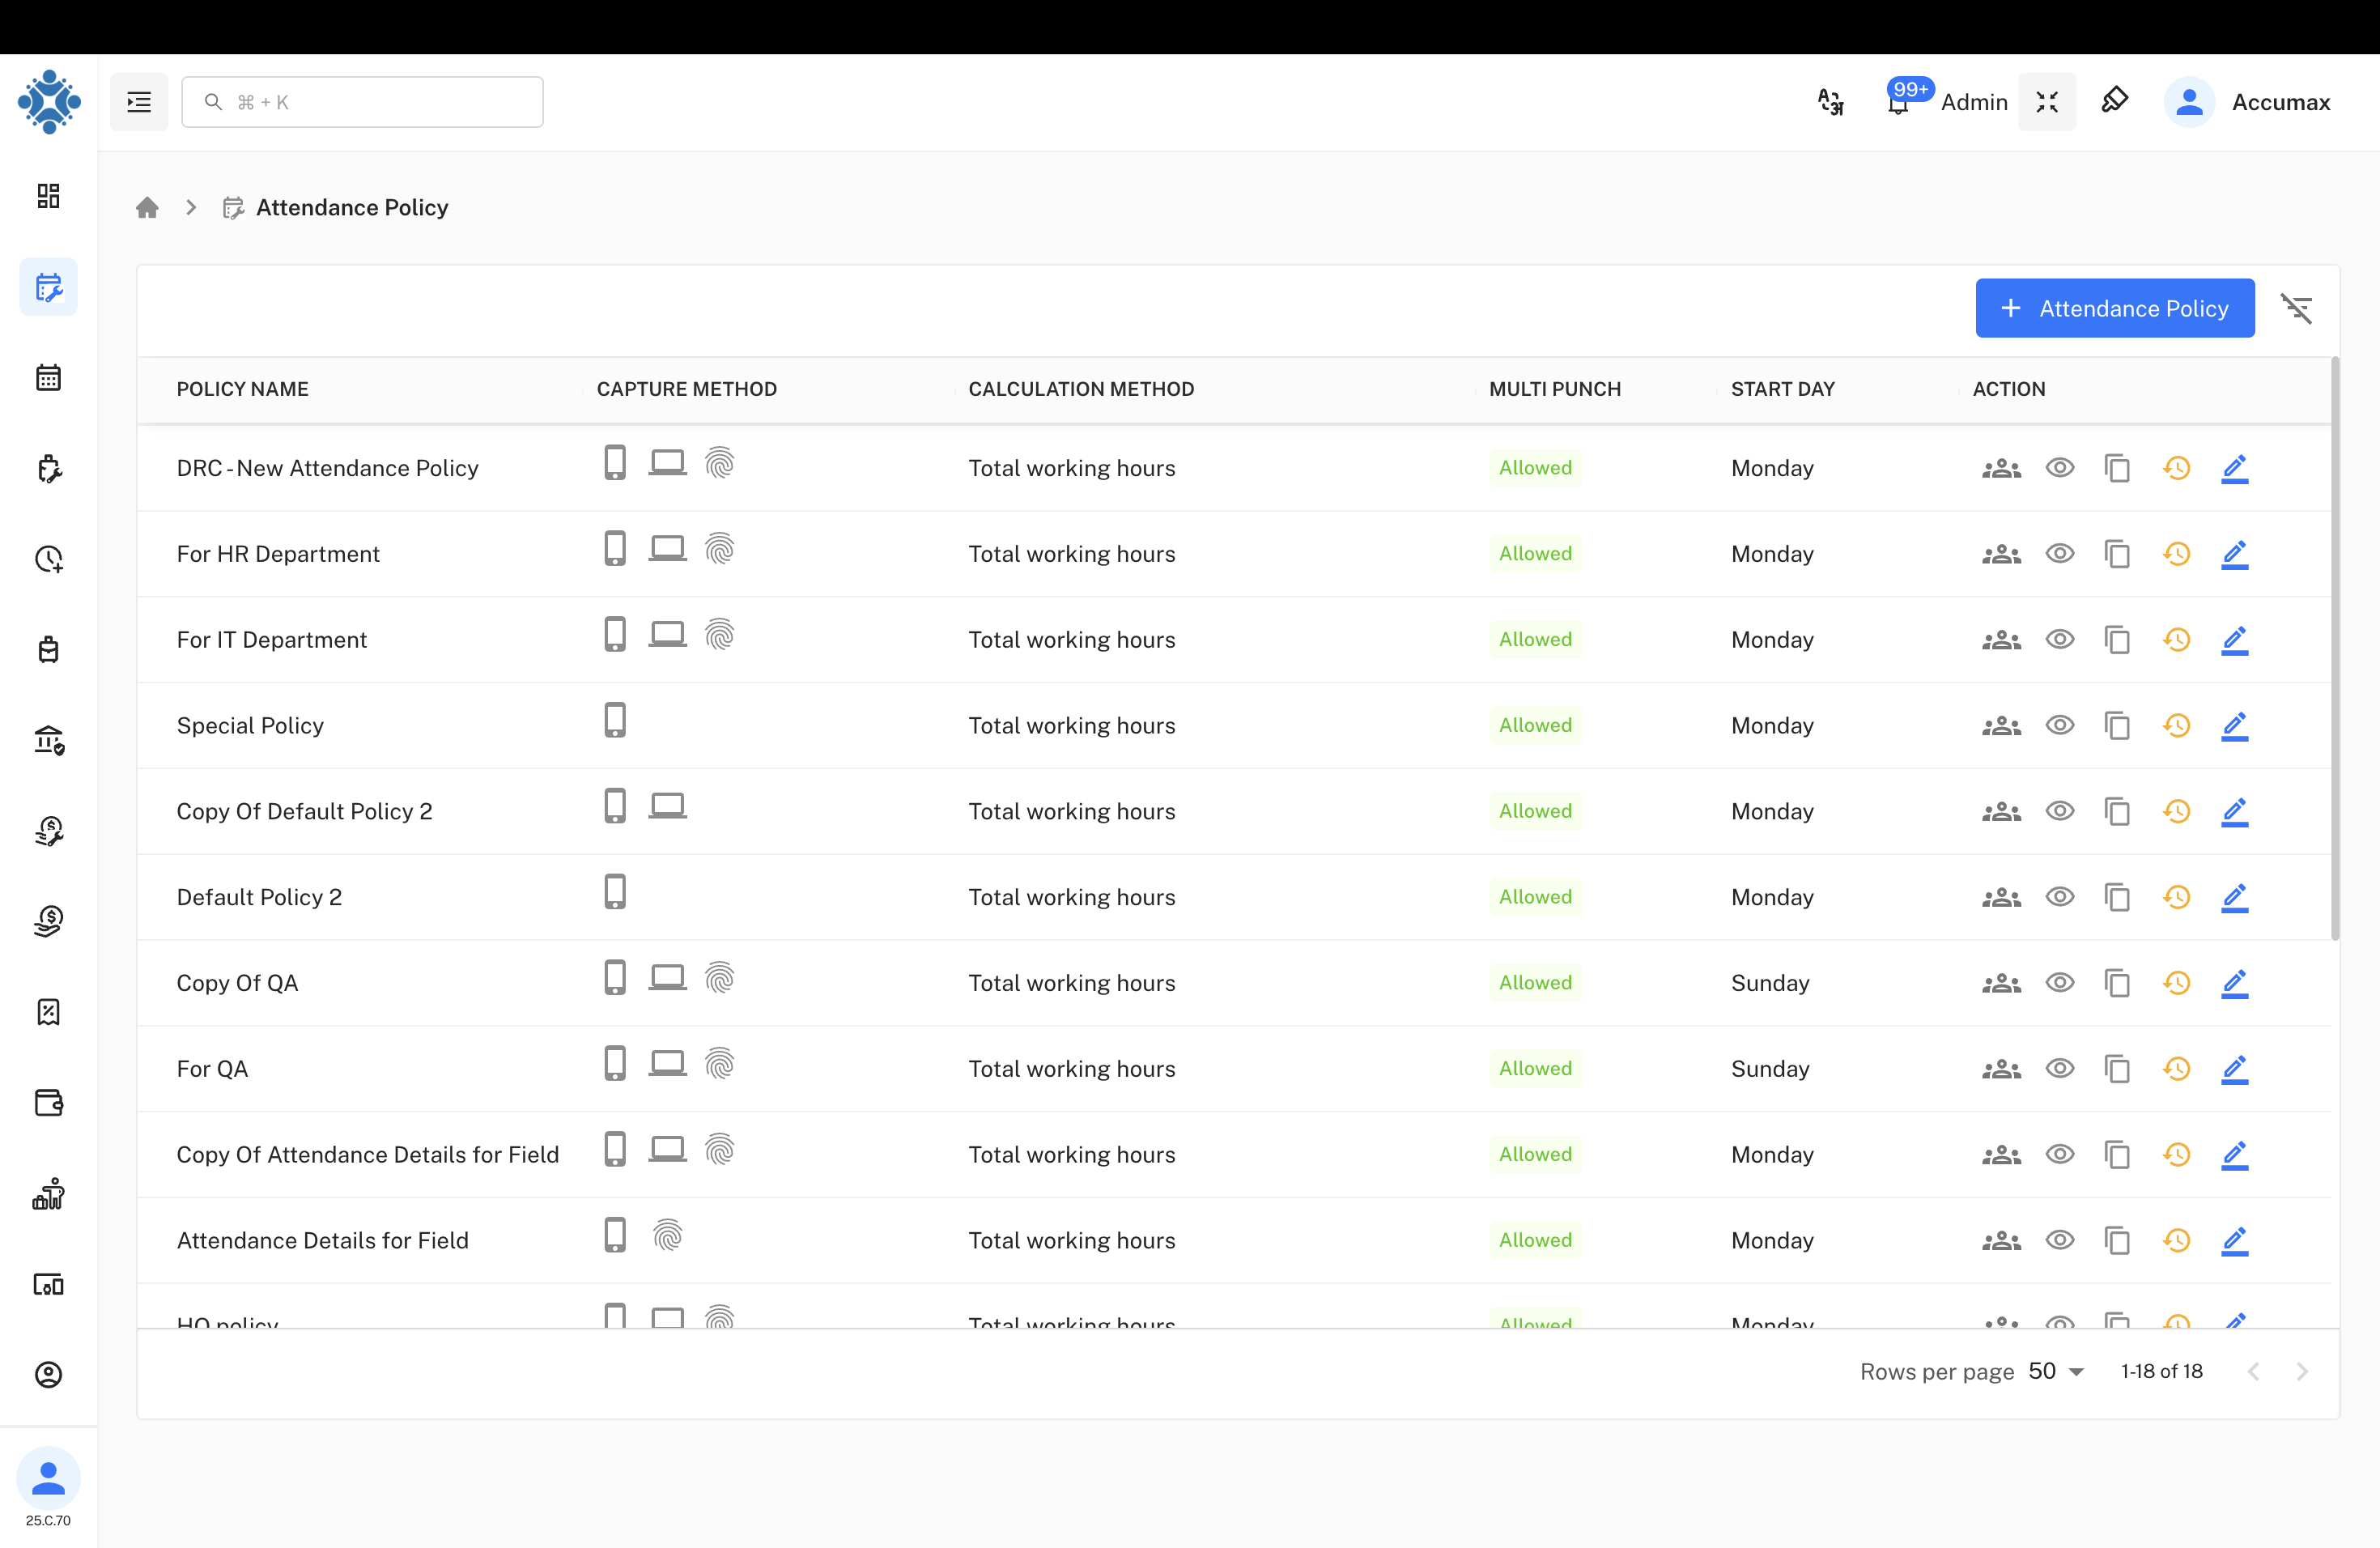Image resolution: width=2380 pixels, height=1548 pixels.
Task: Duplicate Special Policy using its copy icon
Action: (x=2118, y=725)
